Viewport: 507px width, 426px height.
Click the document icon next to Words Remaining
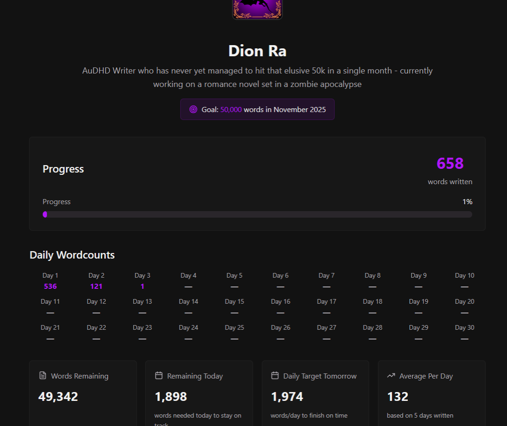coord(43,375)
